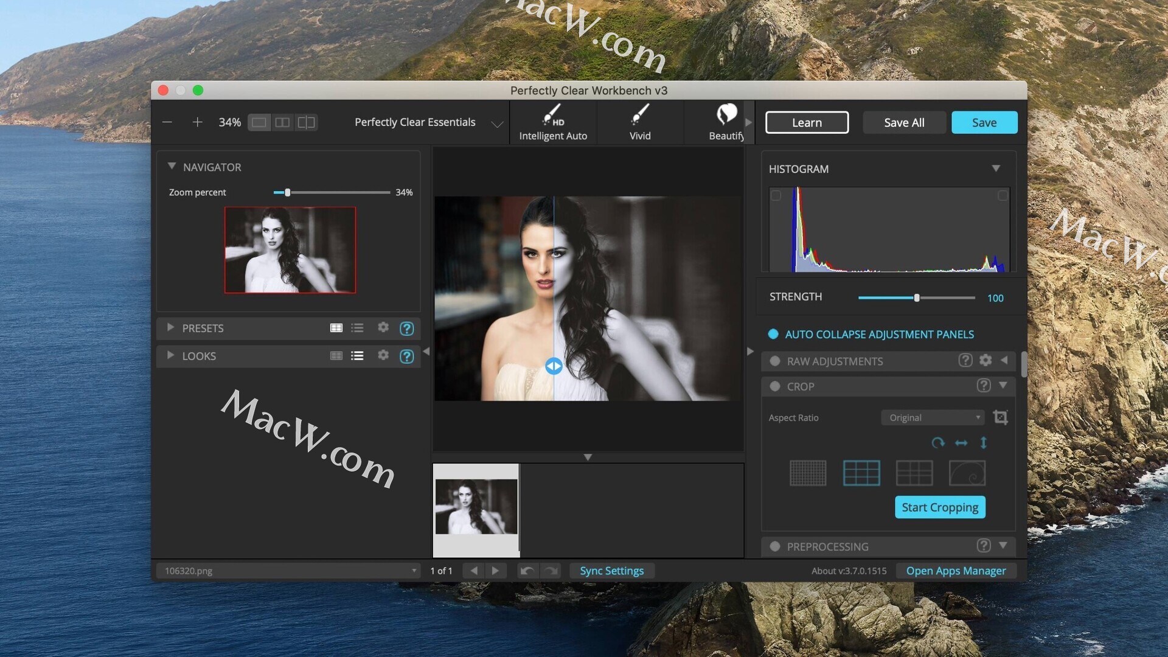Switch Looks to list view
Screen dimensions: 1168x657
coord(357,356)
